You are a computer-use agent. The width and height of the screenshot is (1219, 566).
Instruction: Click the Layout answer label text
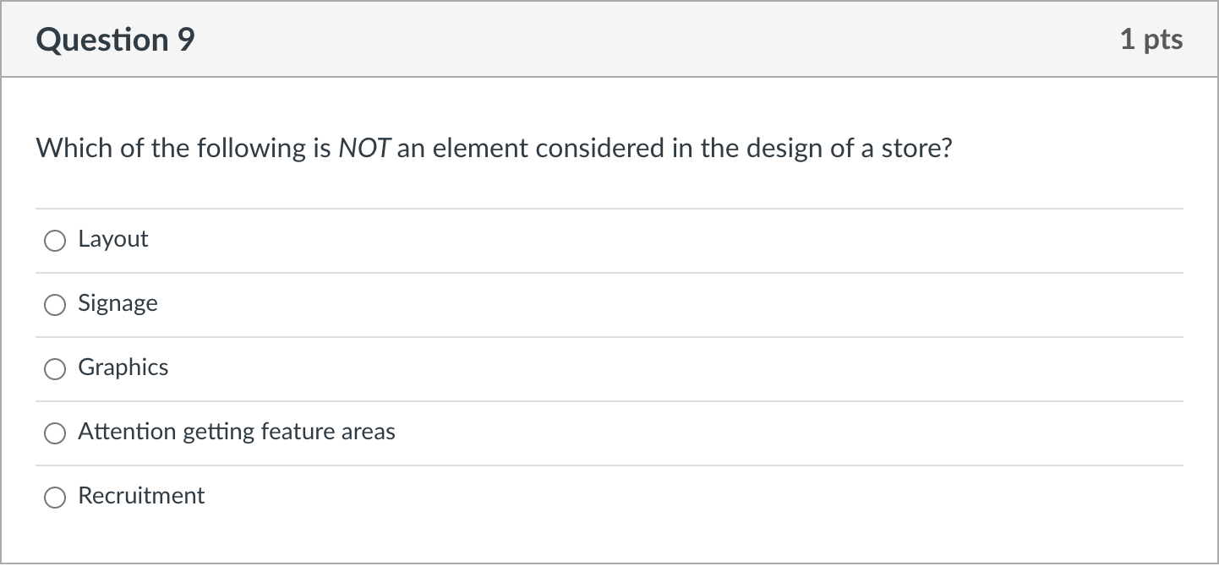click(112, 240)
